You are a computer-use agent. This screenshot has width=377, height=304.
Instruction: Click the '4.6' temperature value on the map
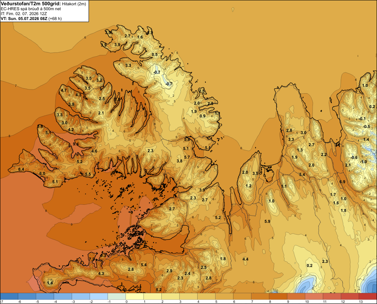click(x=94, y=151)
